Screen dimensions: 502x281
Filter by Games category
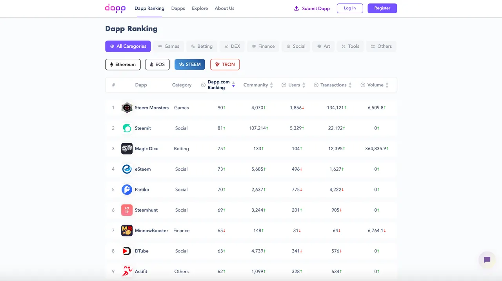point(168,46)
